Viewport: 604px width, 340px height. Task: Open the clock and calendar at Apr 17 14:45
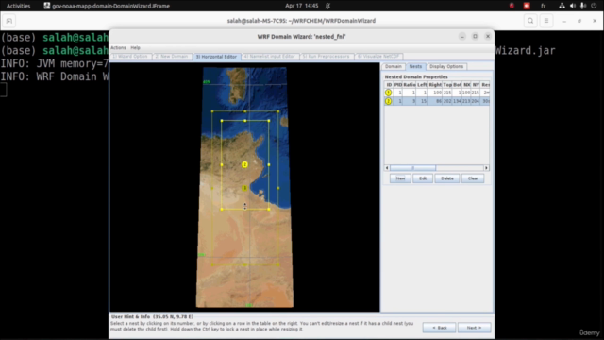(x=302, y=6)
